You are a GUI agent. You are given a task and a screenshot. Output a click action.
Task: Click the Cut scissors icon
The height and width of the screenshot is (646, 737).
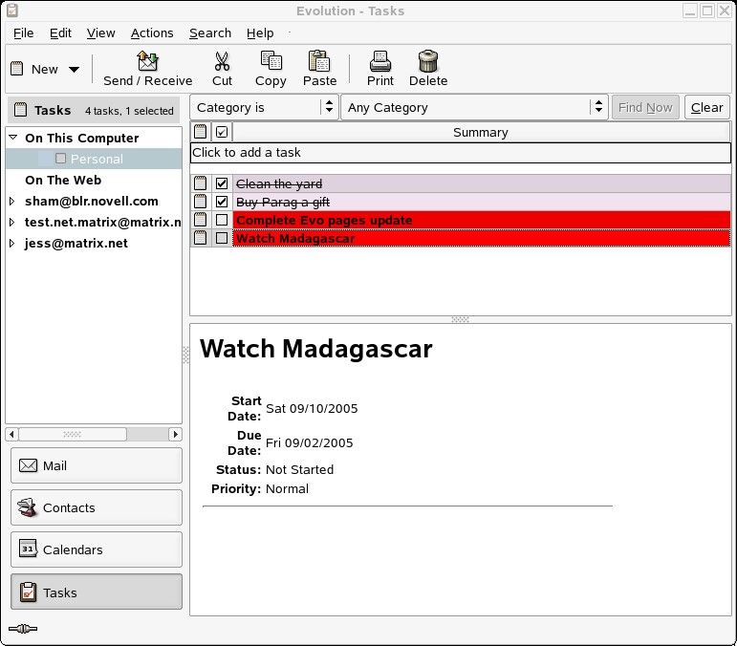[x=222, y=61]
